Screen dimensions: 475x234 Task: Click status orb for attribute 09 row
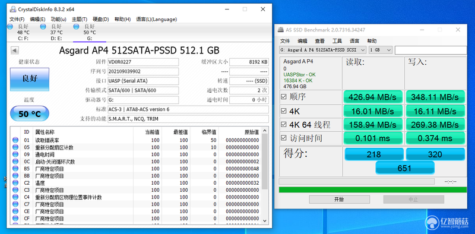click(15, 154)
